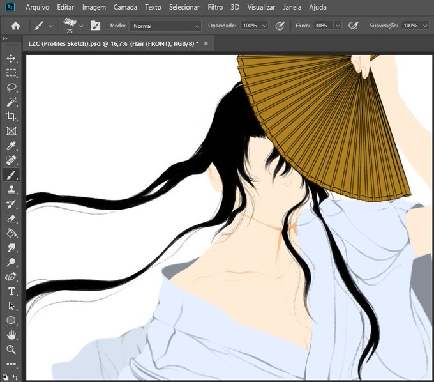Select the Smudge tool
The width and height of the screenshot is (434, 382).
pos(11,248)
